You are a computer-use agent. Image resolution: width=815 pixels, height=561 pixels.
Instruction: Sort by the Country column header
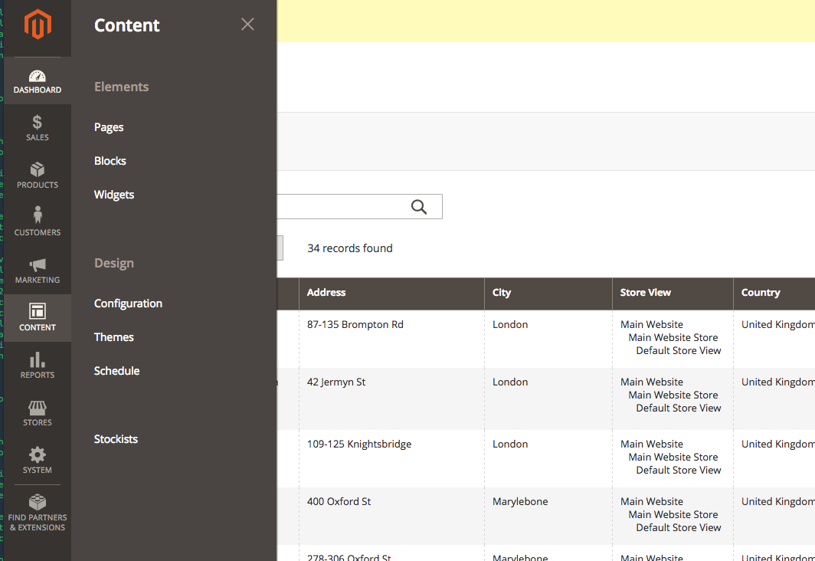(x=774, y=293)
